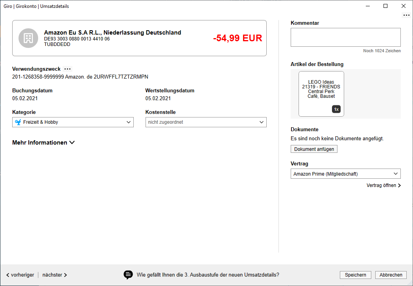The width and height of the screenshot is (413, 286).
Task: Click the Freizeit & Hobby category icon
Action: point(18,122)
